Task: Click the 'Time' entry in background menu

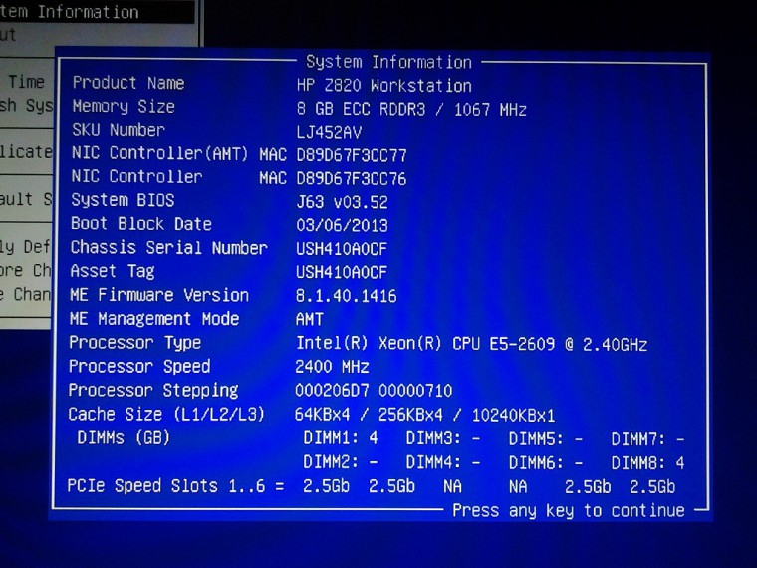Action: pos(27,82)
